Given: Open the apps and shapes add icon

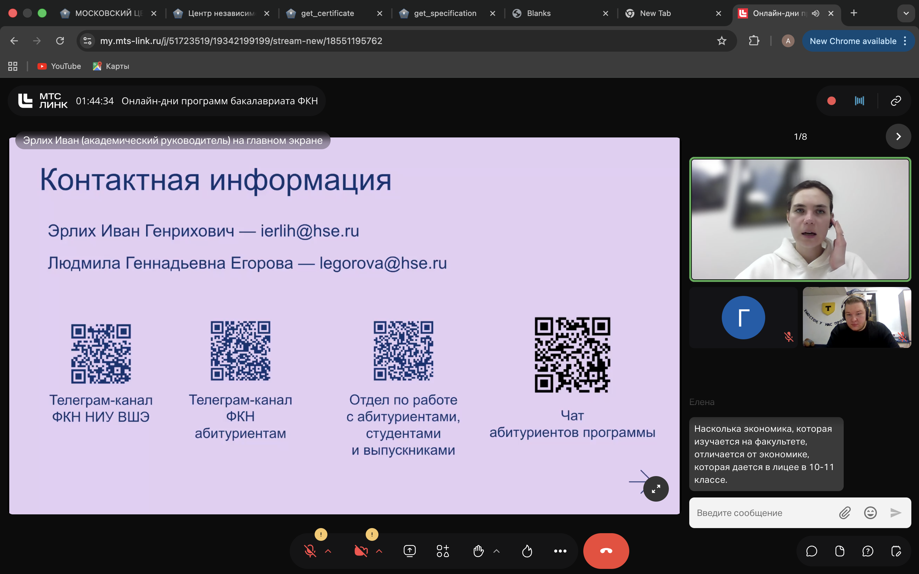Looking at the screenshot, I should click(443, 551).
